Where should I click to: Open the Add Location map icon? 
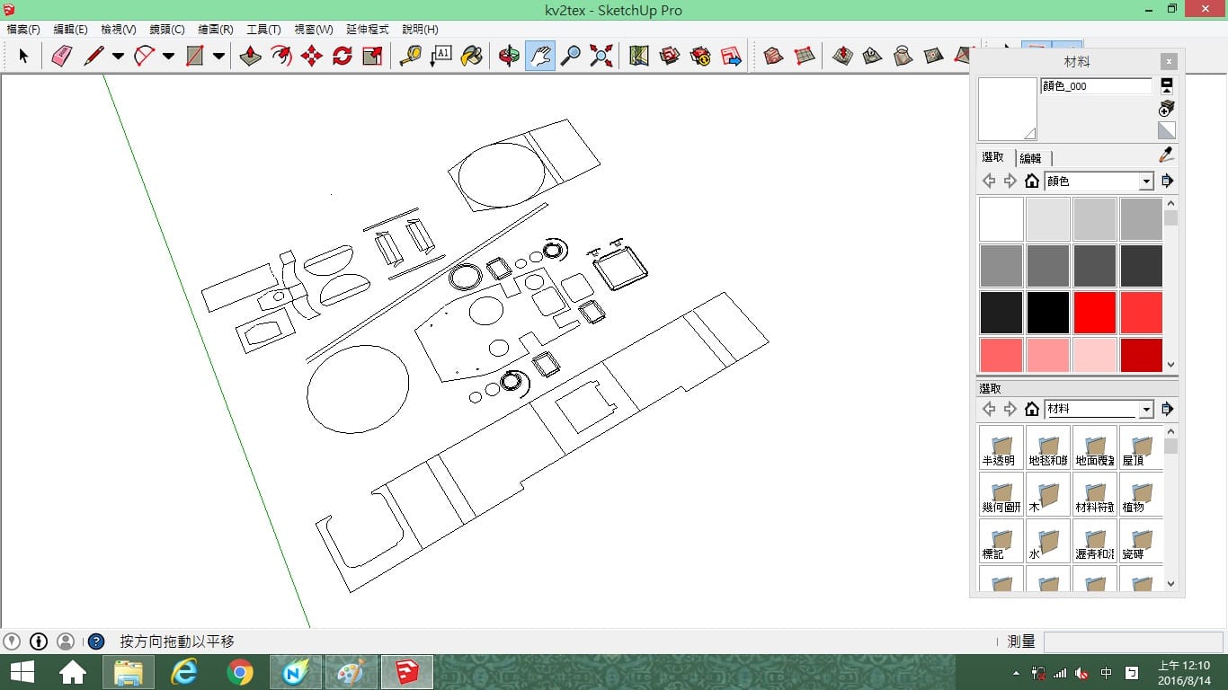[x=639, y=56]
